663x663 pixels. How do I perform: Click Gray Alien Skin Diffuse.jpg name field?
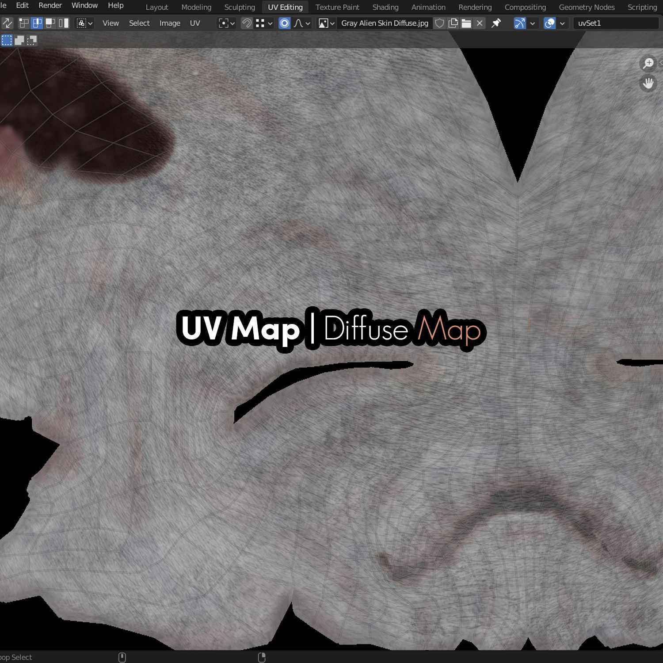click(385, 23)
